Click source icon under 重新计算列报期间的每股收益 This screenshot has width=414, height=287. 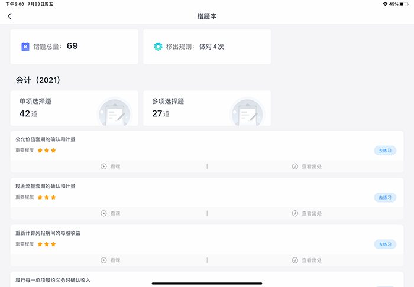coord(295,260)
